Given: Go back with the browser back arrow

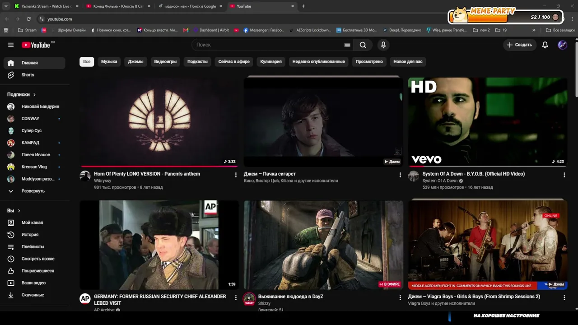Looking at the screenshot, I should click(x=7, y=19).
